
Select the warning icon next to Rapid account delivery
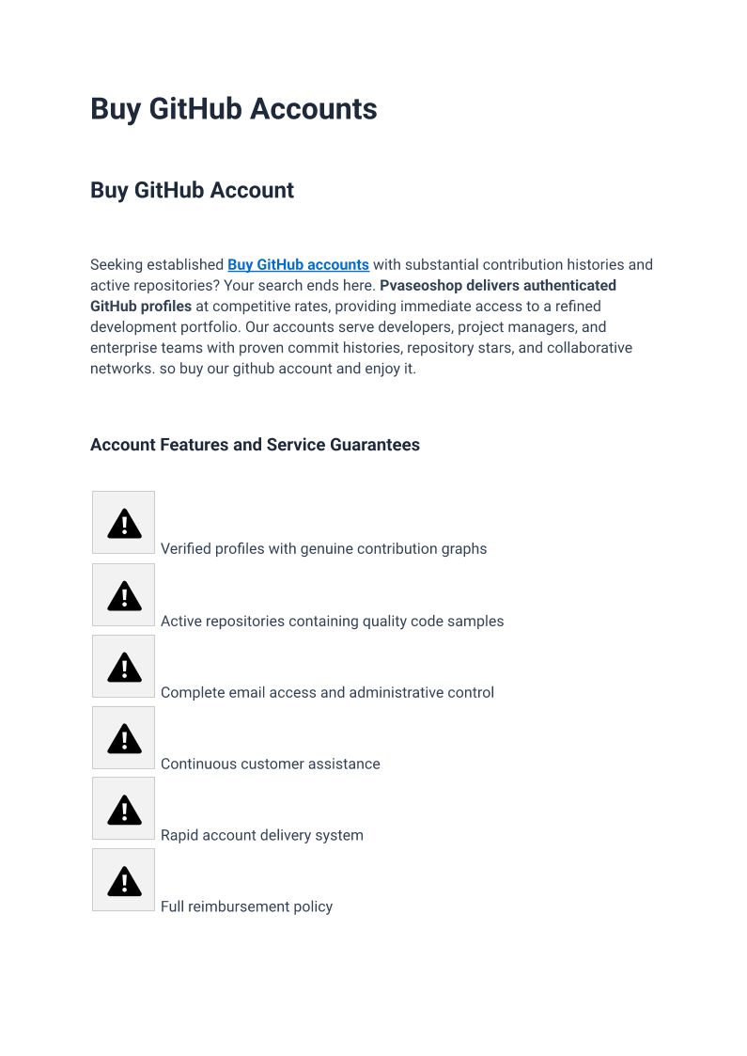[123, 809]
